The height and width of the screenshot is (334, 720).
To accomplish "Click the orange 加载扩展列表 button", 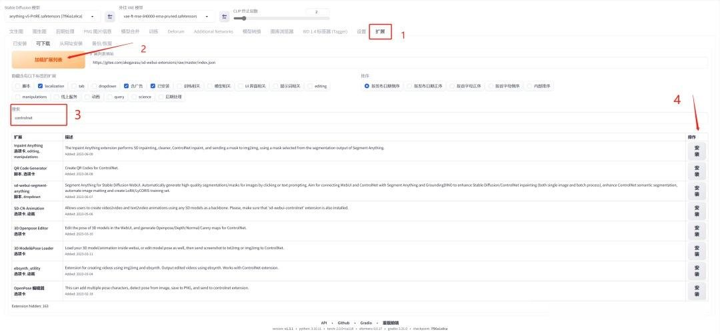I will point(48,59).
